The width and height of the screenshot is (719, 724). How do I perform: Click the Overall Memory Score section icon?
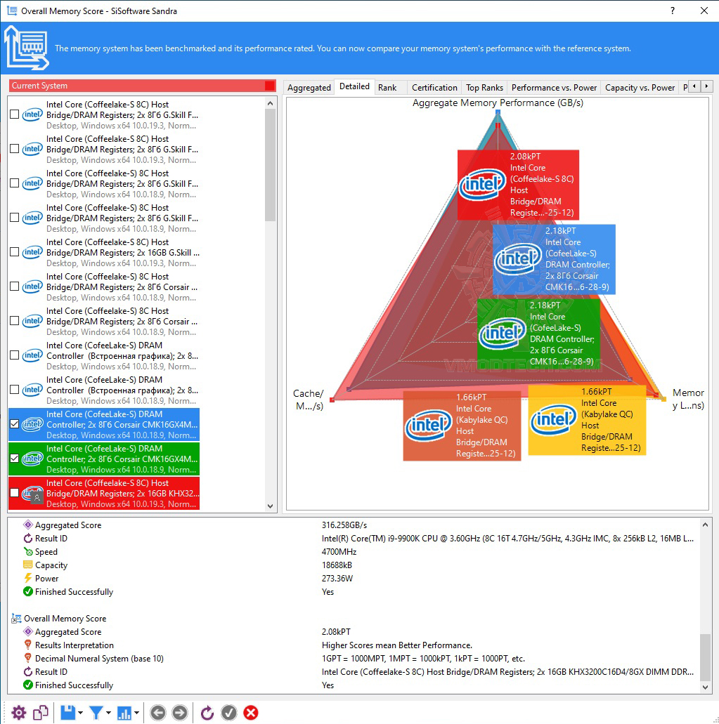[x=17, y=618]
